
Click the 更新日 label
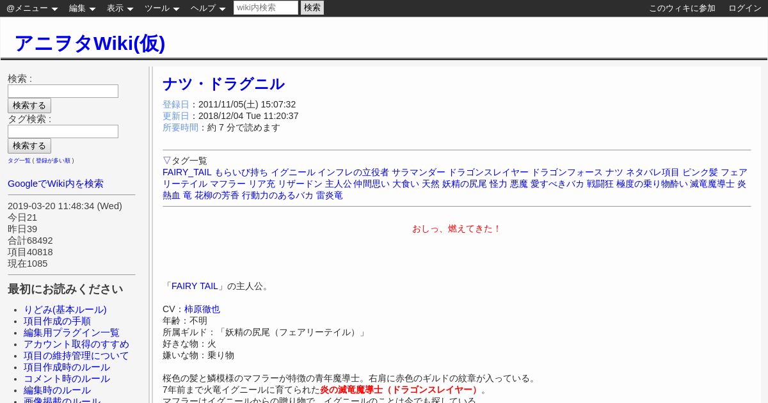click(x=176, y=116)
